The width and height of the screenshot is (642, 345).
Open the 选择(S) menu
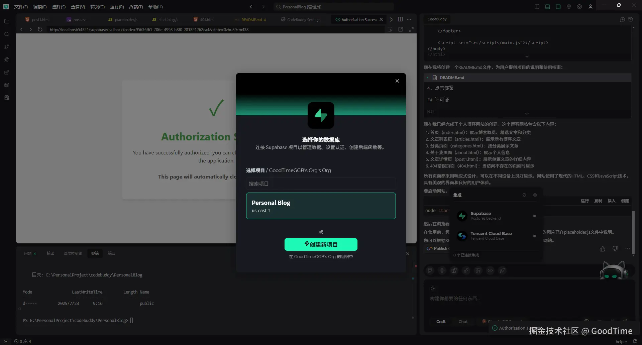tap(59, 7)
